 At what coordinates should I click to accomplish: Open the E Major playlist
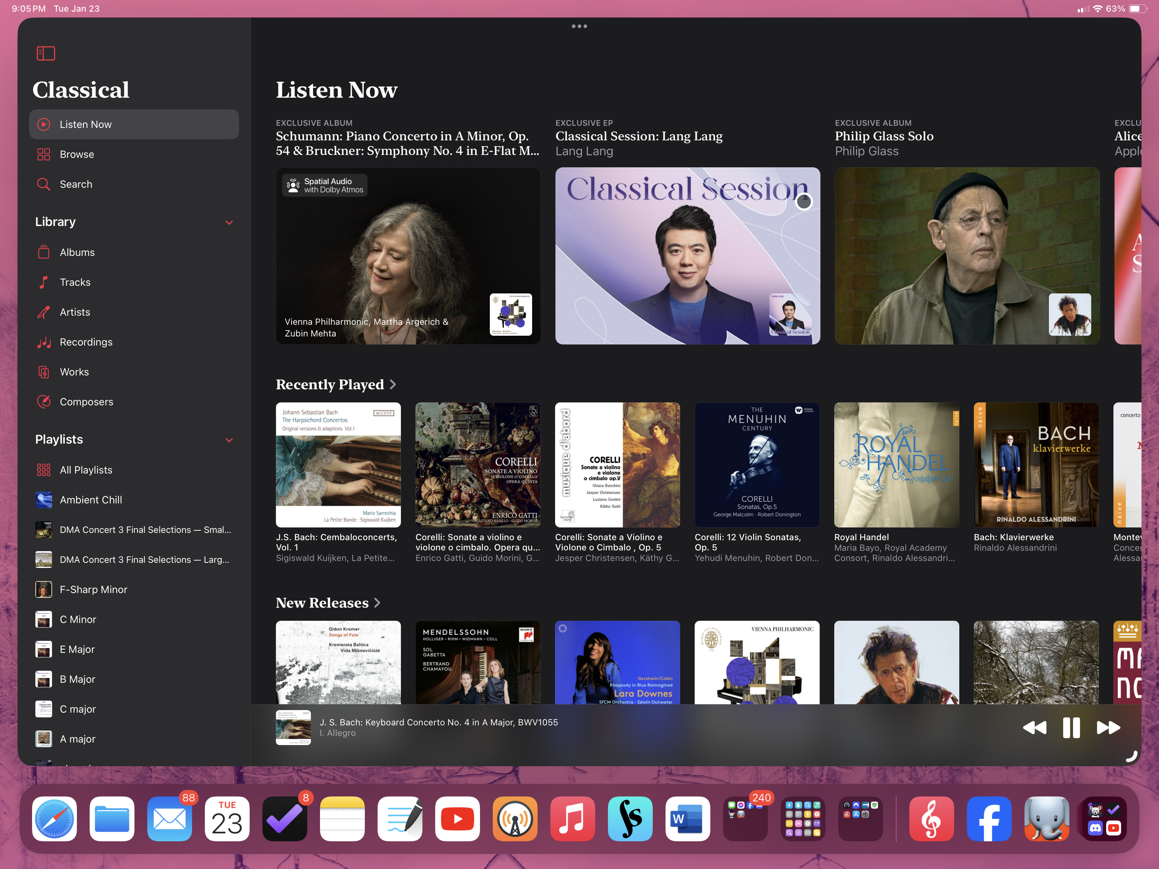[x=134, y=649]
